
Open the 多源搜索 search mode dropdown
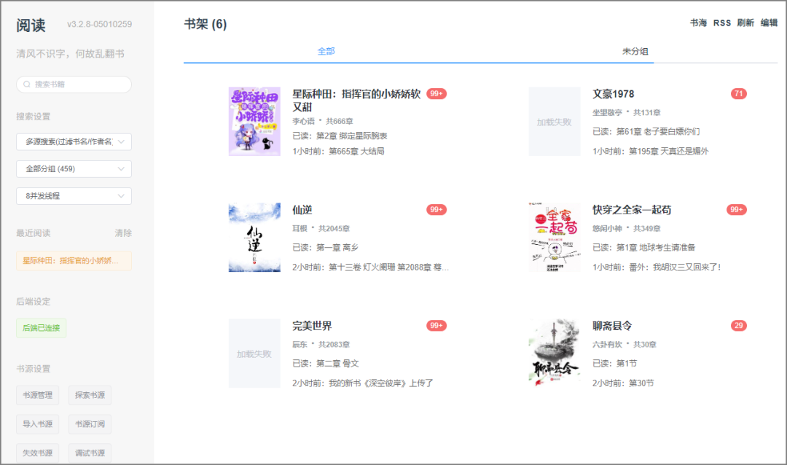[x=73, y=141]
